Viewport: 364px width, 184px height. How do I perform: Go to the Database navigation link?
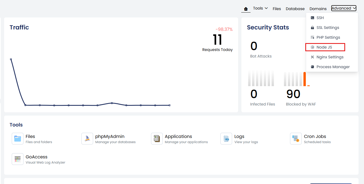tap(295, 9)
